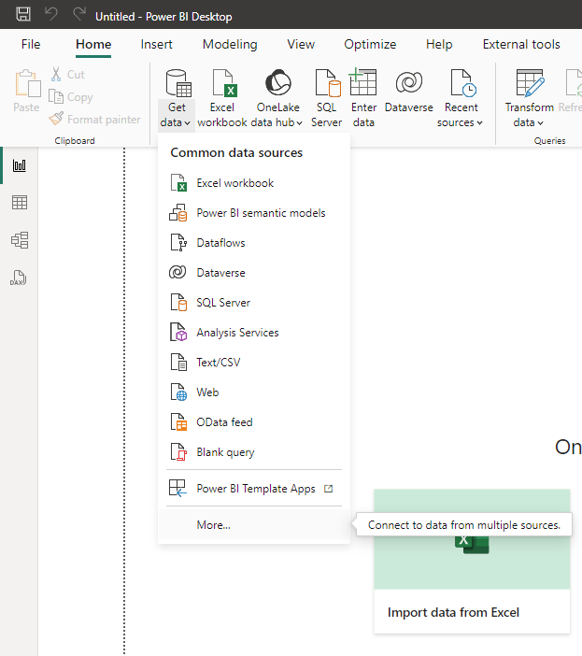The height and width of the screenshot is (656, 582).
Task: Click the Save icon in title bar
Action: tap(23, 16)
